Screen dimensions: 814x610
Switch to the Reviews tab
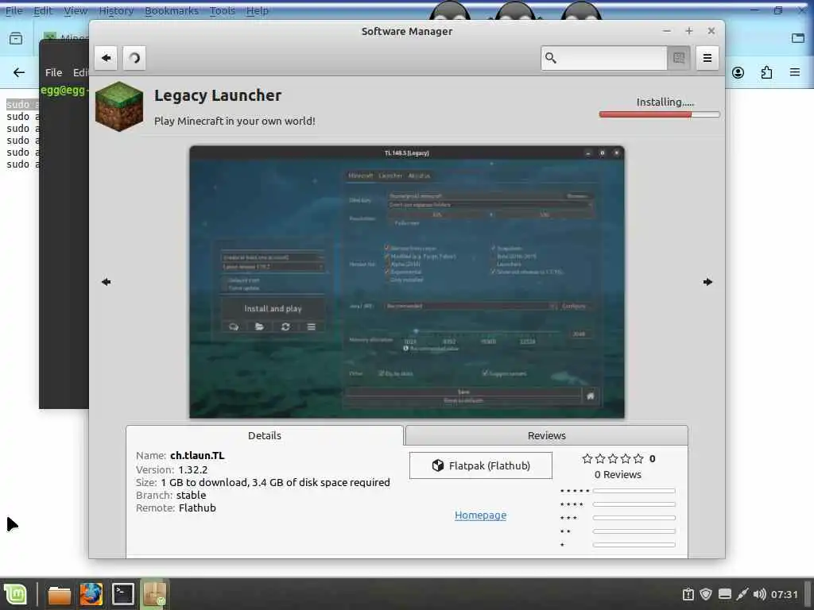[x=547, y=435]
